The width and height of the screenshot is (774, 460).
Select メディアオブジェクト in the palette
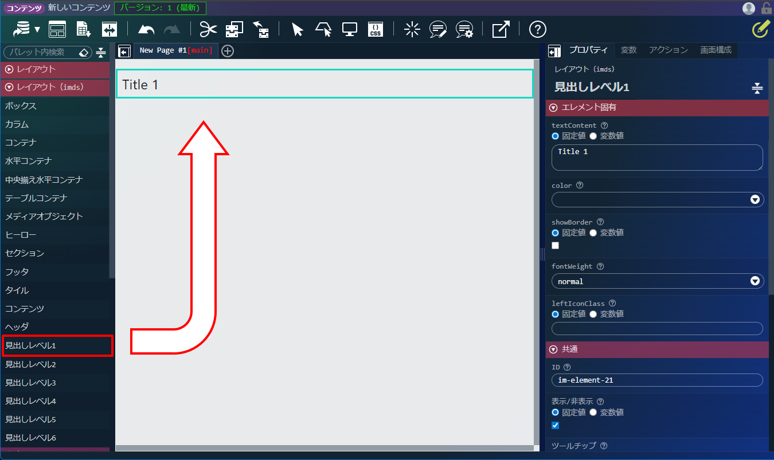click(x=54, y=217)
